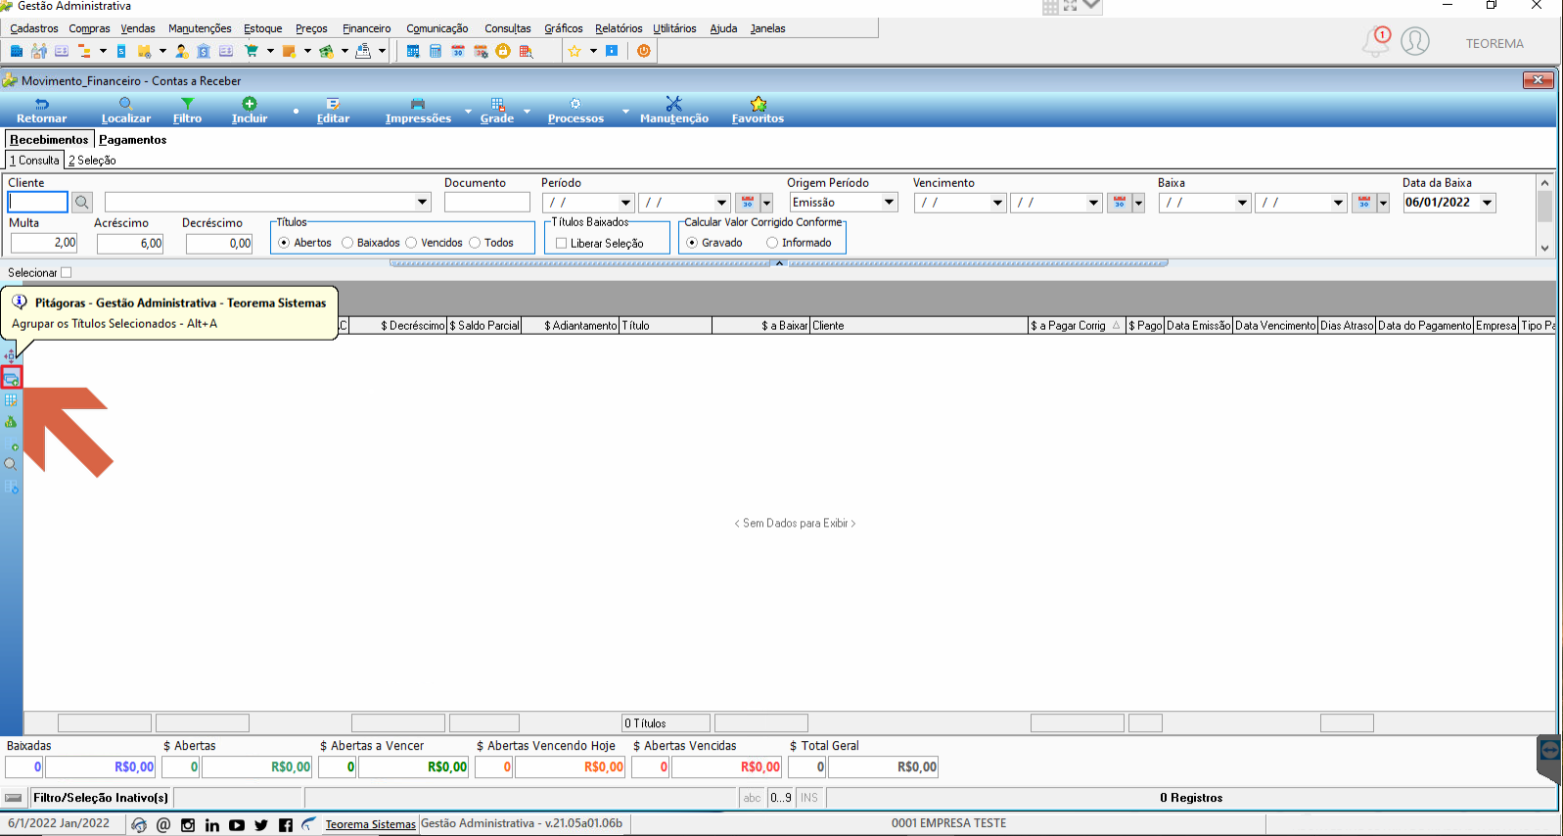This screenshot has height=836, width=1563.
Task: Select the Todos radio option
Action: (x=475, y=243)
